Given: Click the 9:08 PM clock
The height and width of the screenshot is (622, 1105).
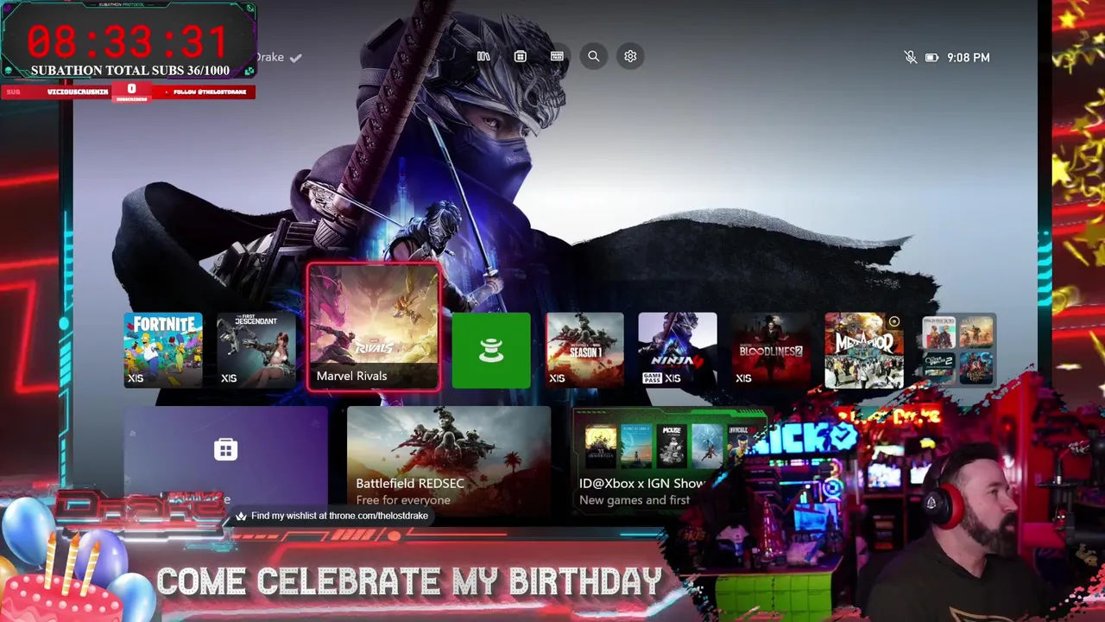Looking at the screenshot, I should click(x=969, y=57).
